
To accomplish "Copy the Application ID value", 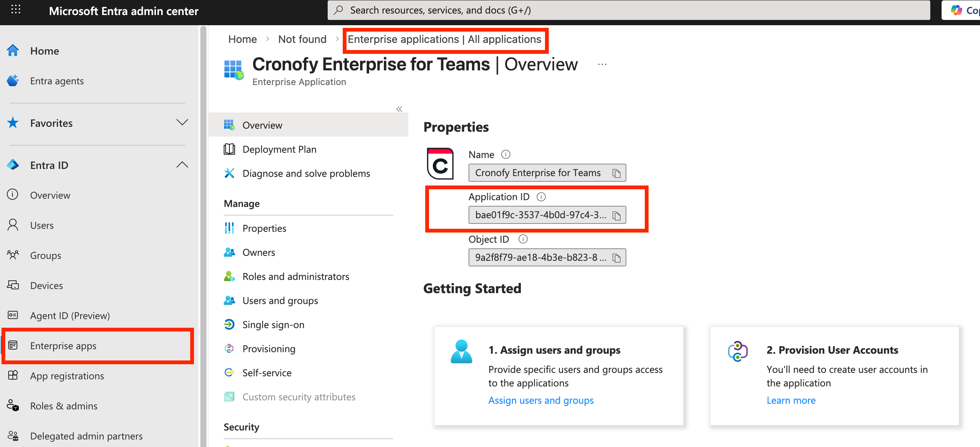I will tap(616, 216).
